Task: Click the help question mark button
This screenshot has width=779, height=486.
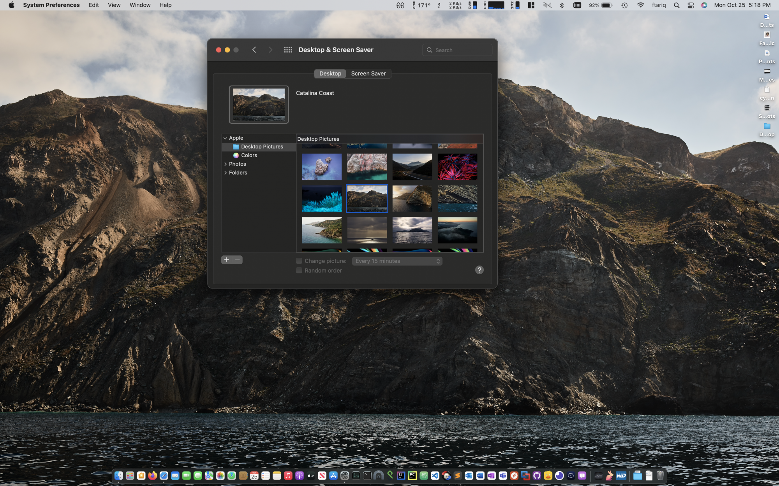Action: point(479,270)
